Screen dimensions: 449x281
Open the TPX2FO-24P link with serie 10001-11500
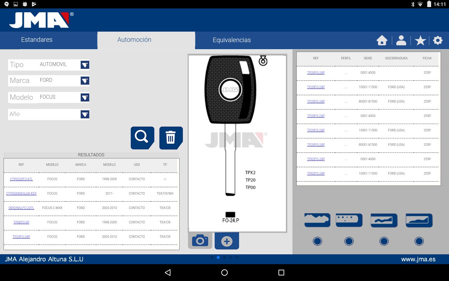coord(316,174)
